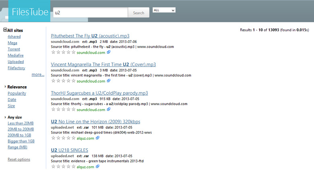Click soundcloud.com source under Pituthebest result
Viewport: 314px width, 174px height.
[x=91, y=53]
